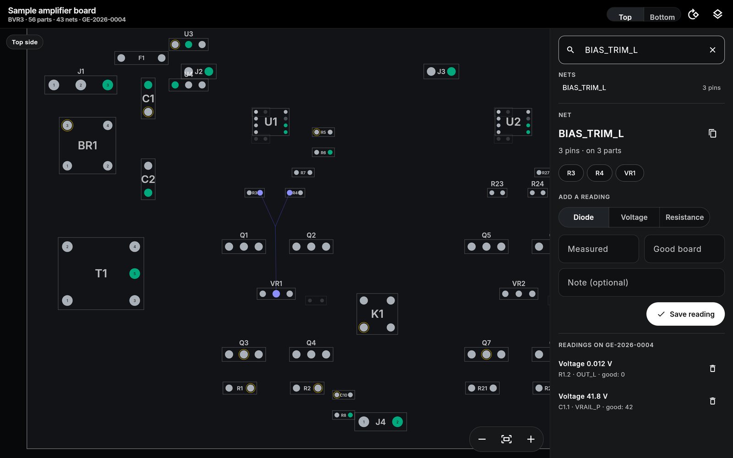This screenshot has width=733, height=458.
Task: Click pin 3 of connector J1
Action: pyautogui.click(x=108, y=85)
